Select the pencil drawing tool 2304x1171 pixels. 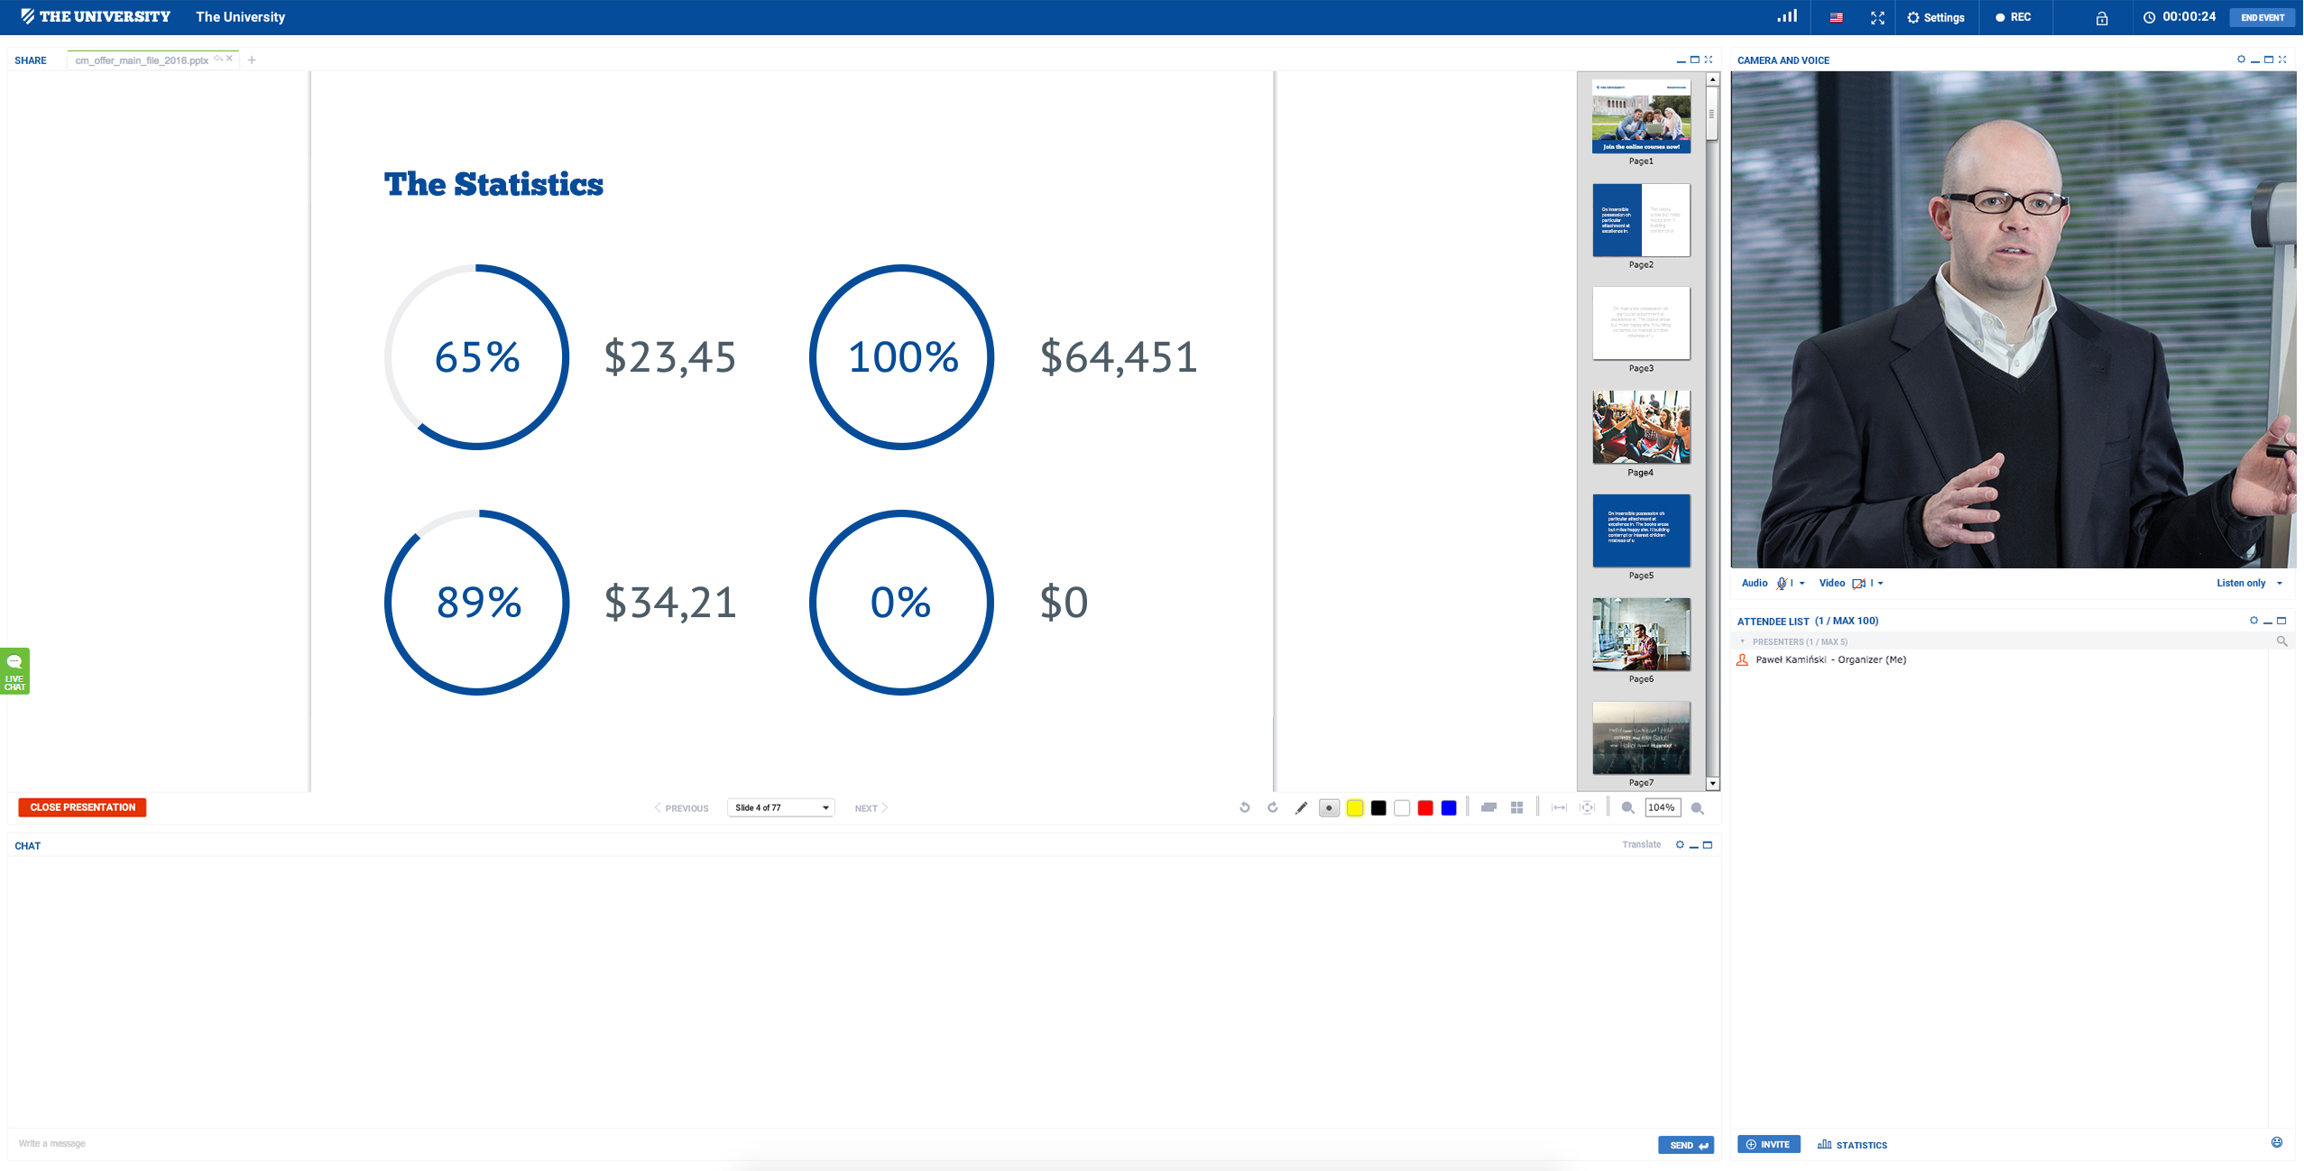[1301, 808]
